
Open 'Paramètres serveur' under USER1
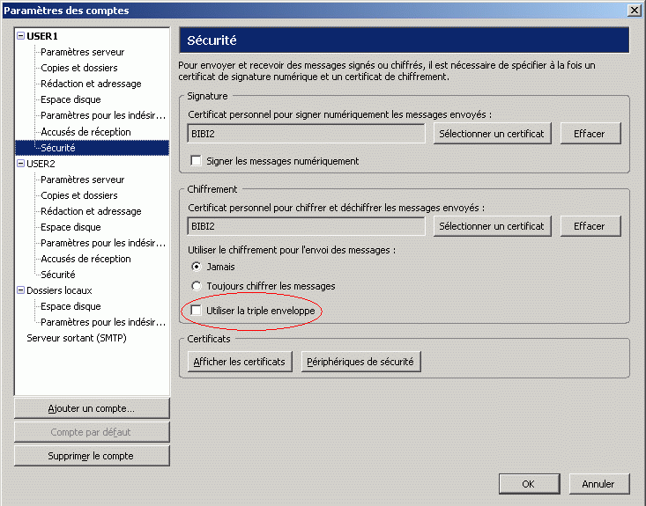coord(83,52)
